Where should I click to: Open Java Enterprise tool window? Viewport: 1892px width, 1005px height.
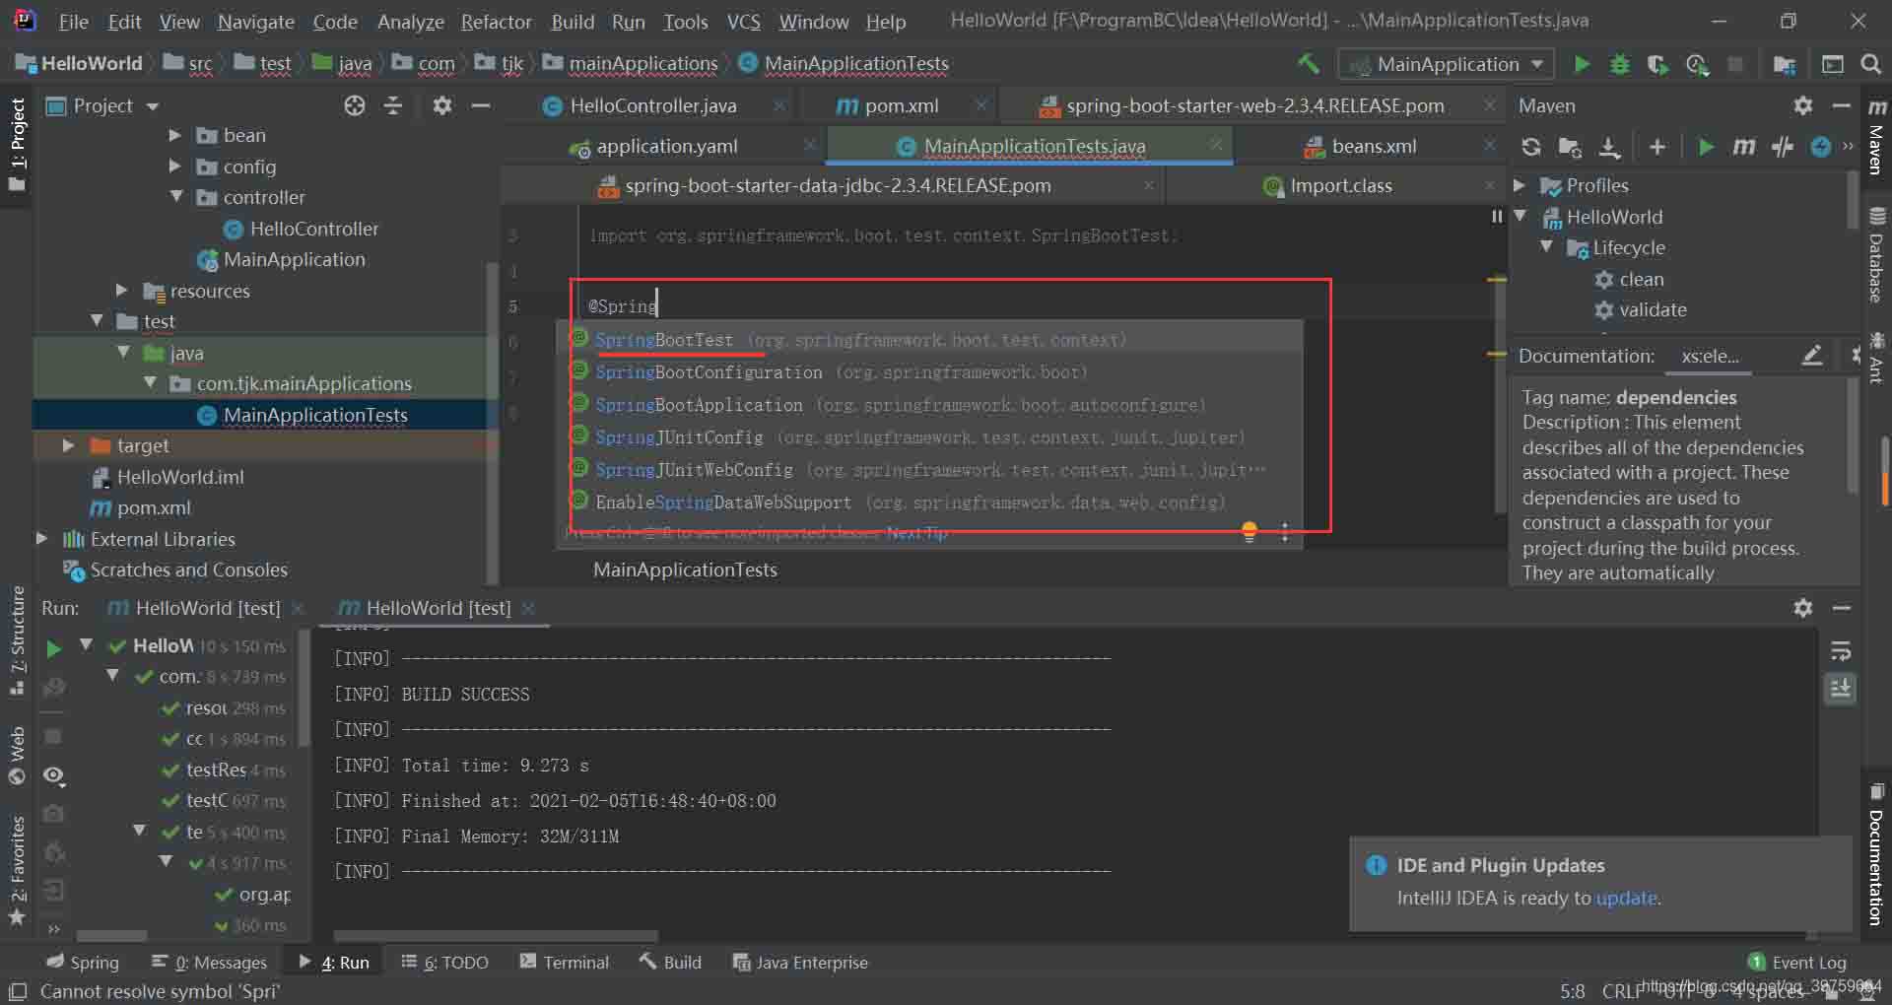[800, 963]
